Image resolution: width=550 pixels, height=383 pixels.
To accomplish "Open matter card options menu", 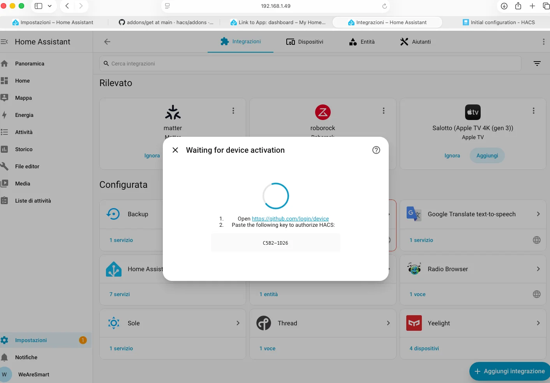I will tap(233, 111).
